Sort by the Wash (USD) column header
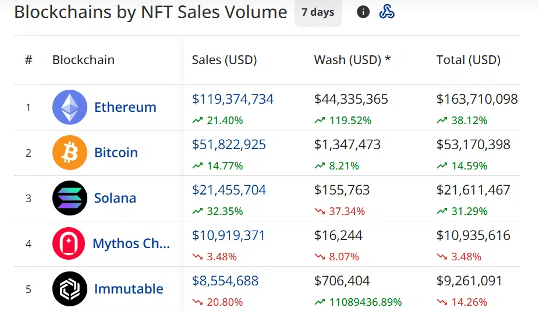The image size is (539, 311). coord(352,60)
